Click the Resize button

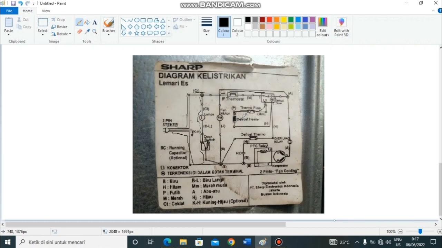click(59, 27)
